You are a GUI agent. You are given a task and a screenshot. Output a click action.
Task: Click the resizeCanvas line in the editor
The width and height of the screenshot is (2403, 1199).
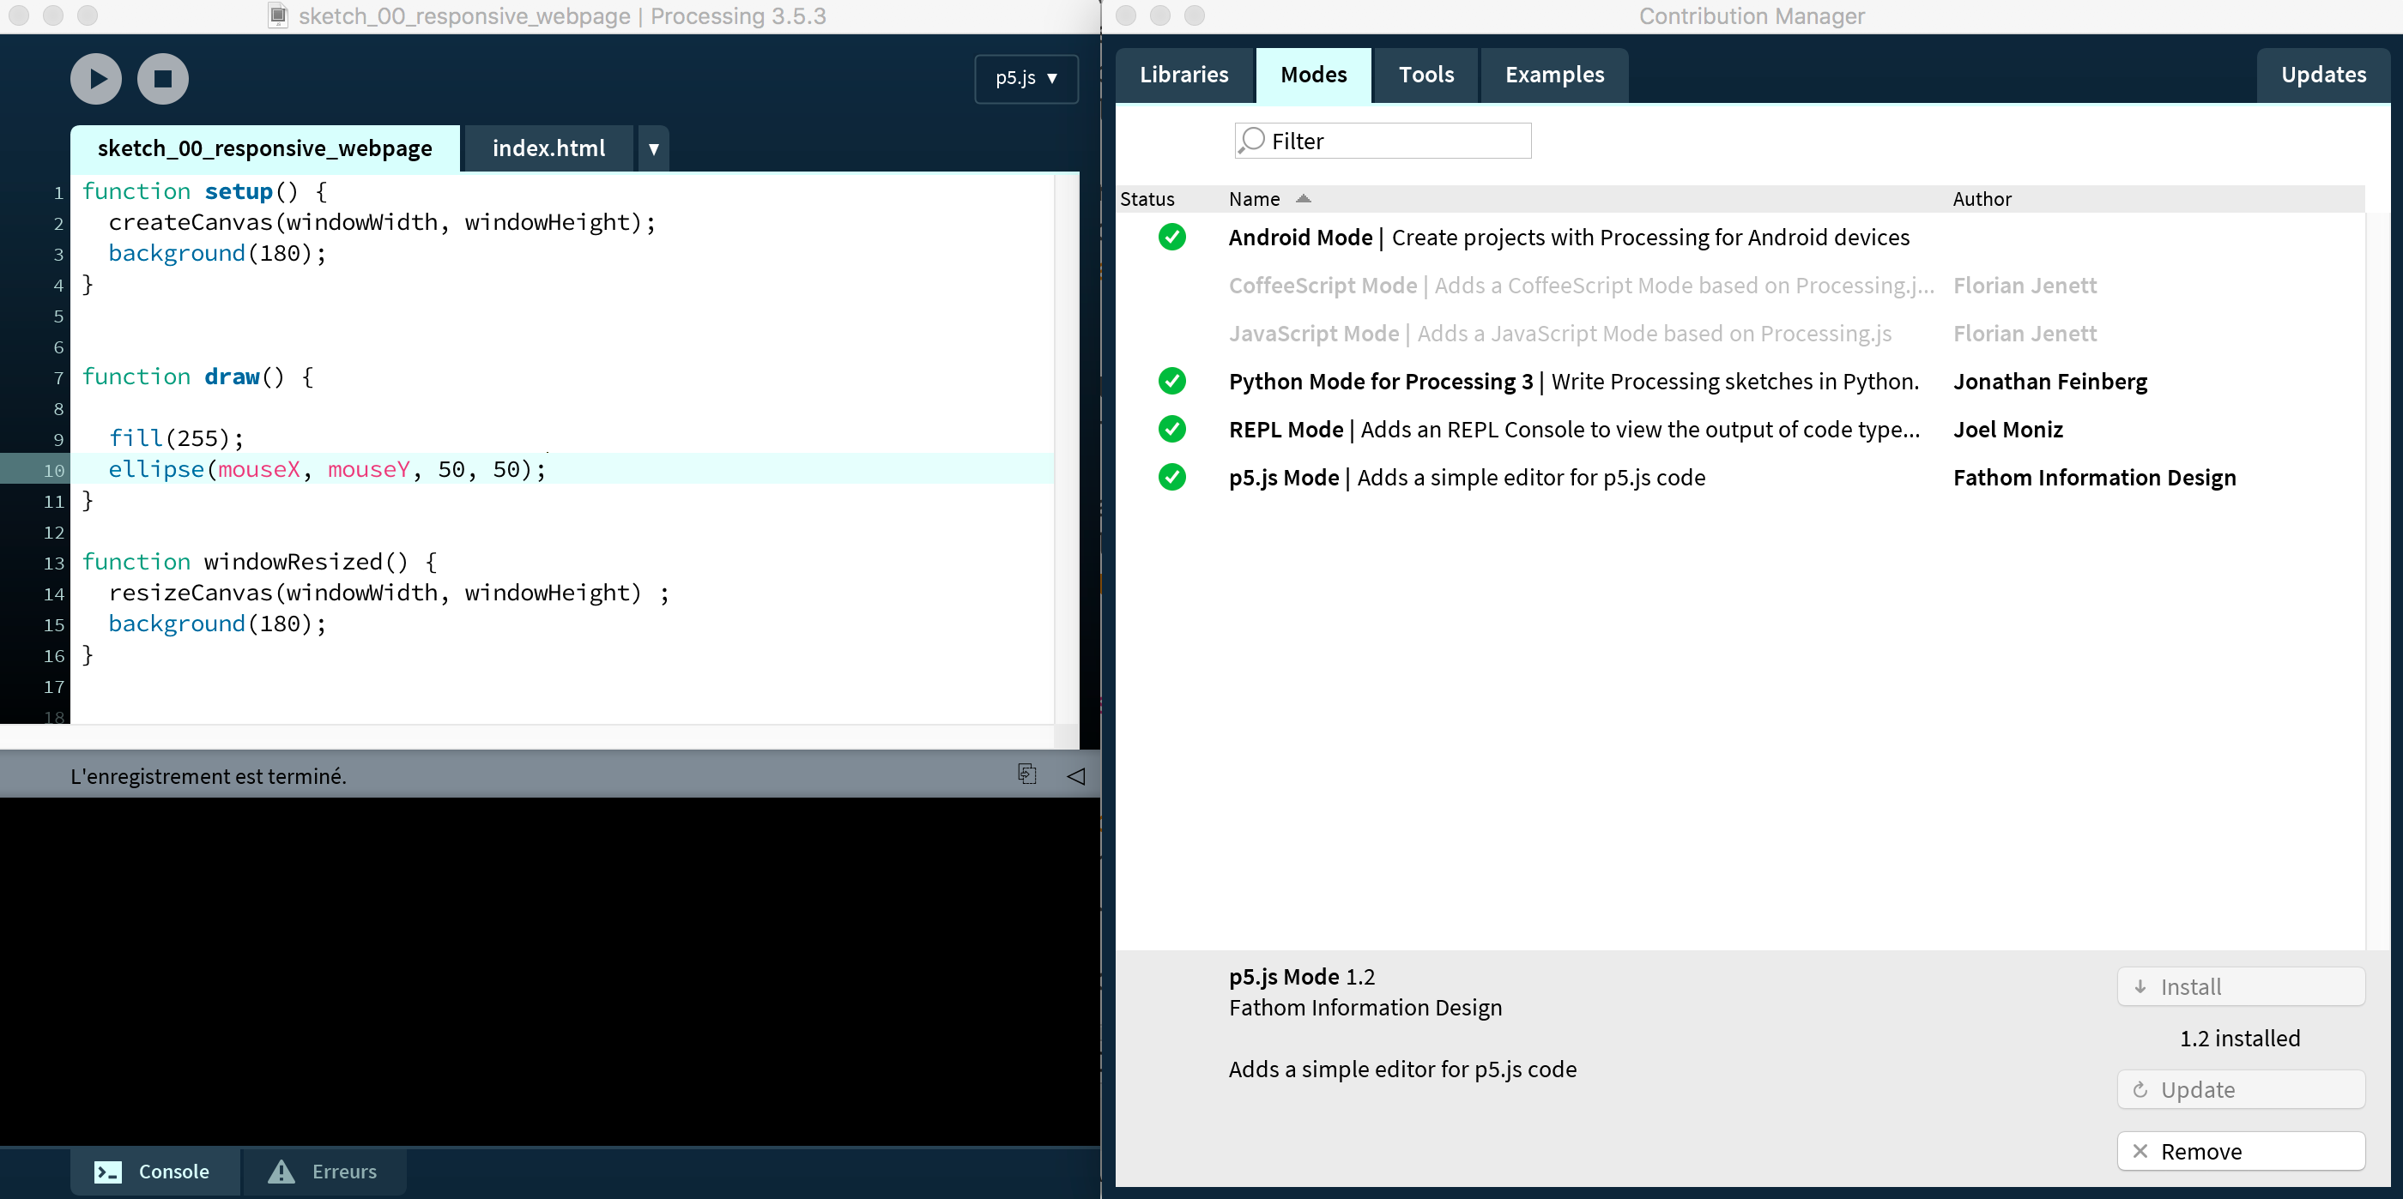(389, 593)
